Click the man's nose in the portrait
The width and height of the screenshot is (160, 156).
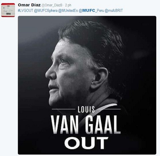50,73
